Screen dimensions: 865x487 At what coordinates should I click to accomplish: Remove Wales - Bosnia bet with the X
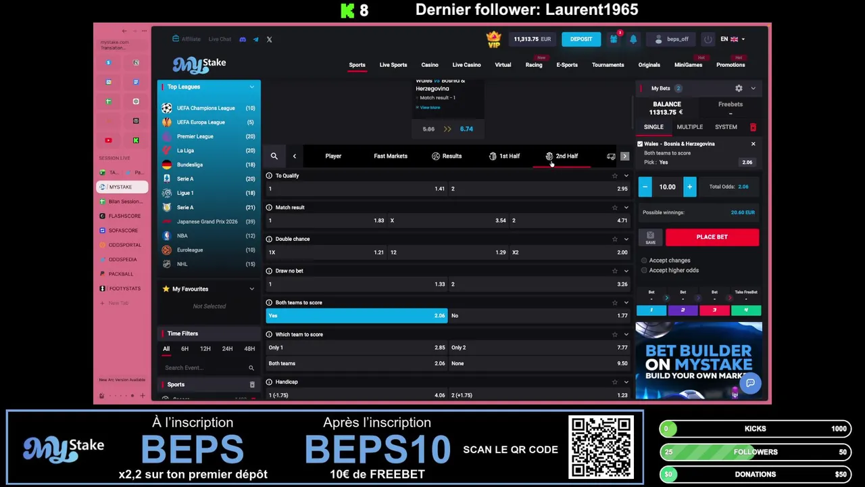click(753, 143)
